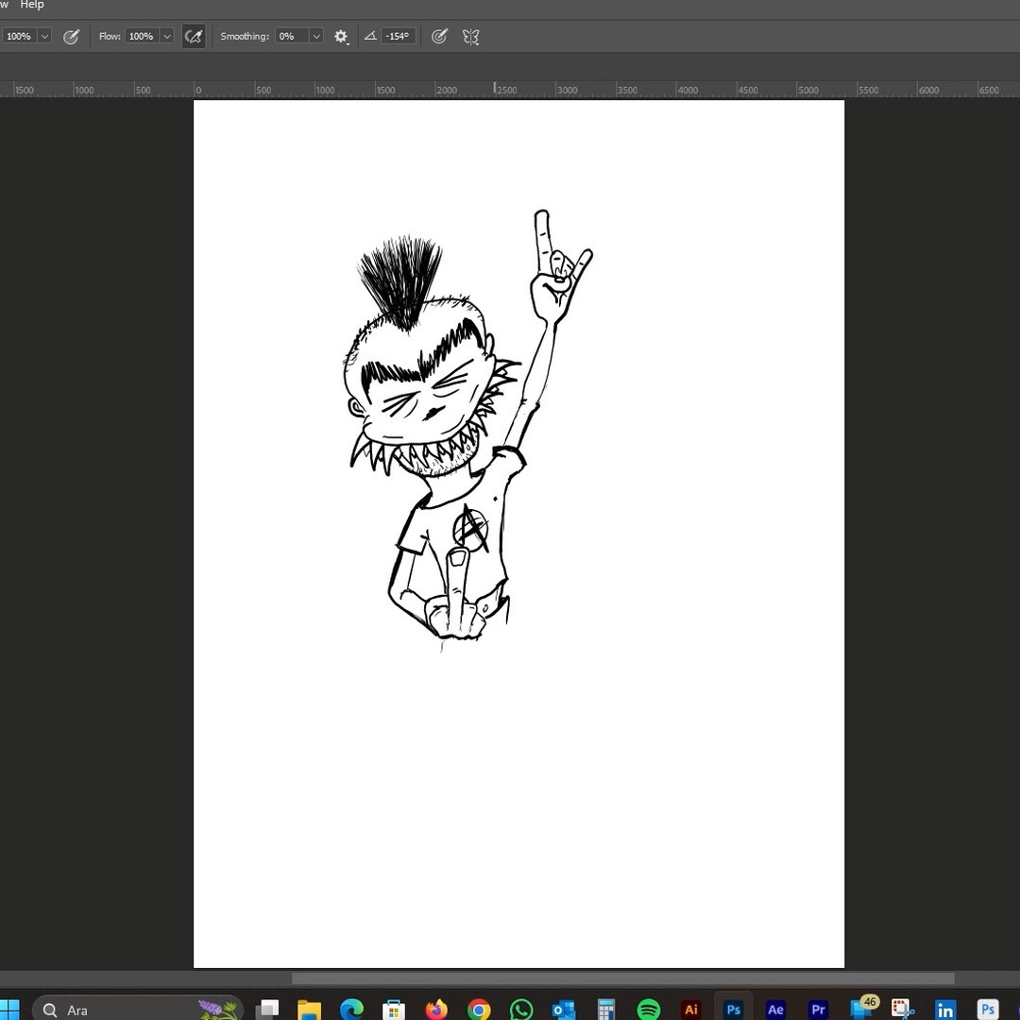The width and height of the screenshot is (1020, 1020).
Task: Open paint symmetry options via butterfly icon
Action: click(x=470, y=36)
